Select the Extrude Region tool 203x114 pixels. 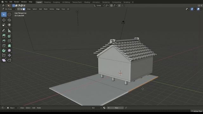[x=4, y=36]
